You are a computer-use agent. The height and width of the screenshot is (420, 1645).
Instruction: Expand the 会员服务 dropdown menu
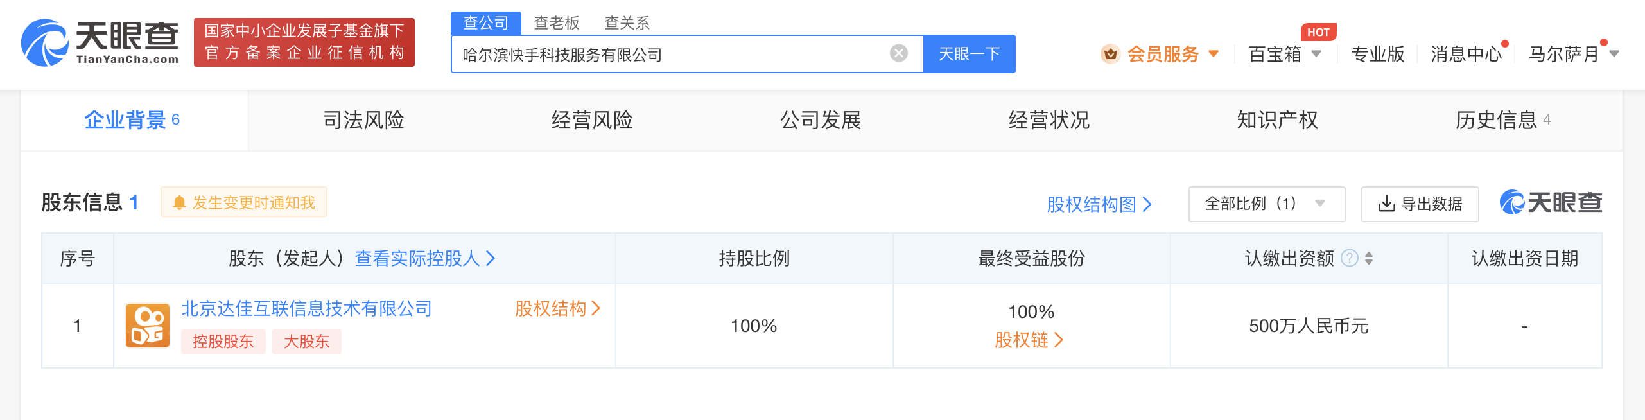[1214, 54]
